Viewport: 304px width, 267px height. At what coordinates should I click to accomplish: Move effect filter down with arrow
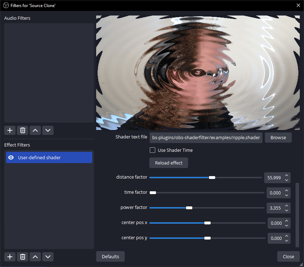point(48,257)
